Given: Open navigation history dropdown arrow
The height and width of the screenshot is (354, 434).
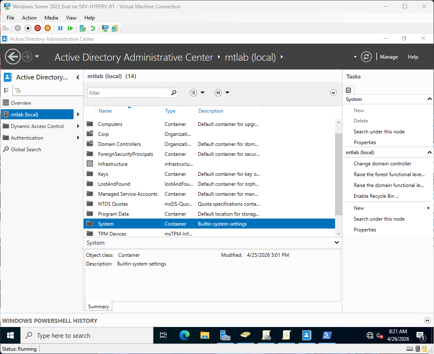Looking at the screenshot, I should [37, 57].
